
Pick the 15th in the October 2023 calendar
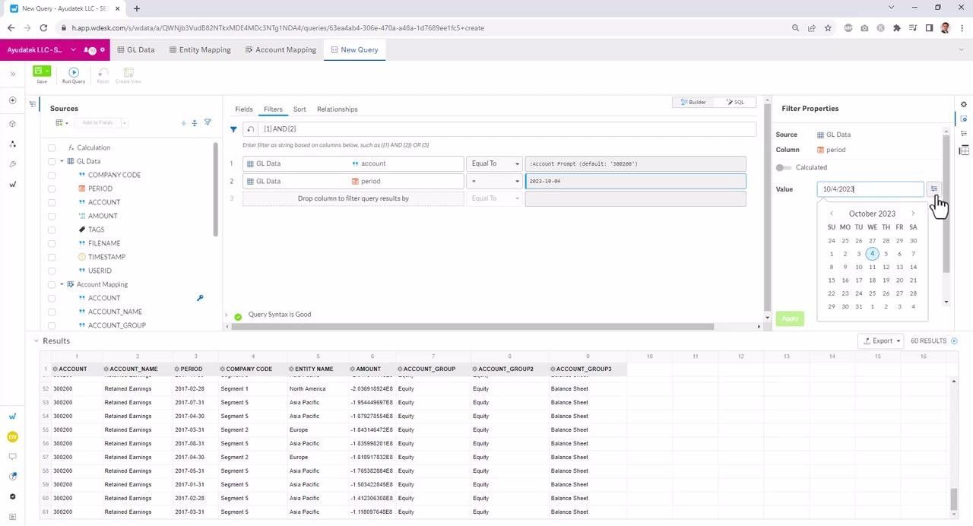[832, 280]
